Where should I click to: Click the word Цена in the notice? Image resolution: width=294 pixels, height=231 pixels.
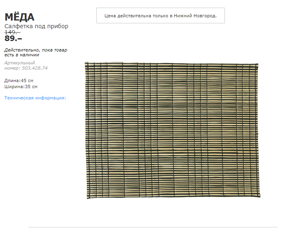pos(110,16)
